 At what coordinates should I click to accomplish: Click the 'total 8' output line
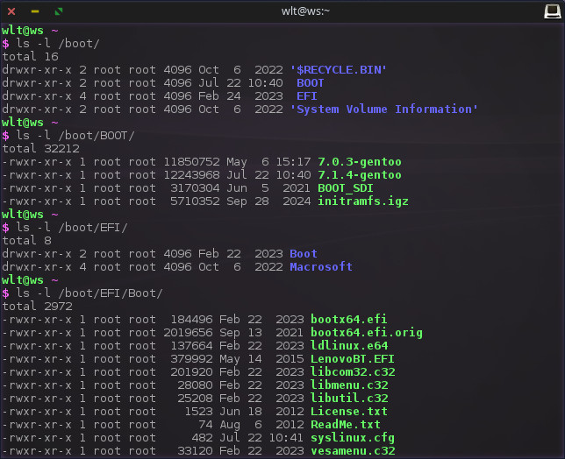coord(26,241)
